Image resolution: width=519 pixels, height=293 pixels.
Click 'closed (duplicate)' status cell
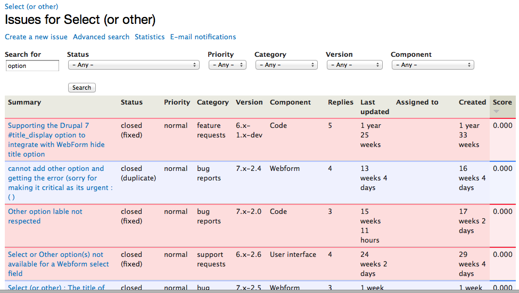[138, 173]
